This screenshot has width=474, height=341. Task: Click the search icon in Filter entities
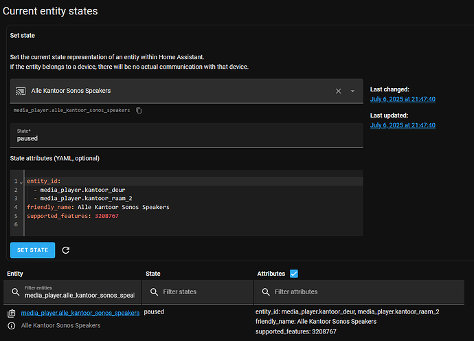(15, 292)
